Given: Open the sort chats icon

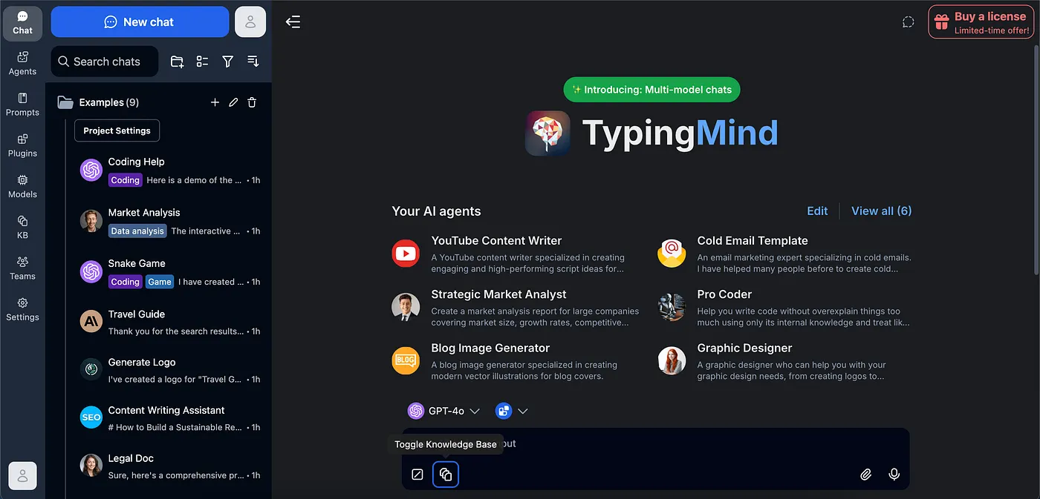Looking at the screenshot, I should 253,62.
